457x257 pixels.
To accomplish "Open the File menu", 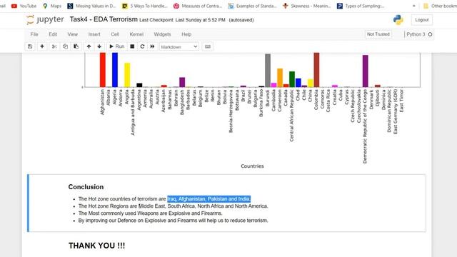I will coord(34,34).
